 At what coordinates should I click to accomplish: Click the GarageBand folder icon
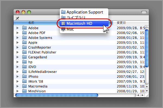point(24,57)
